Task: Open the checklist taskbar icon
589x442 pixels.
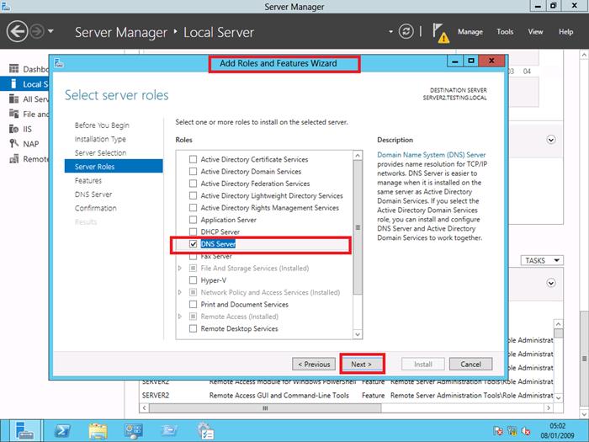Action: [205, 431]
